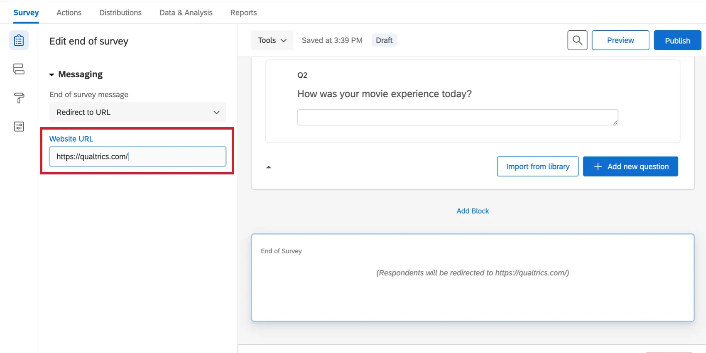Open the Data & Analysis tab

coord(186,12)
